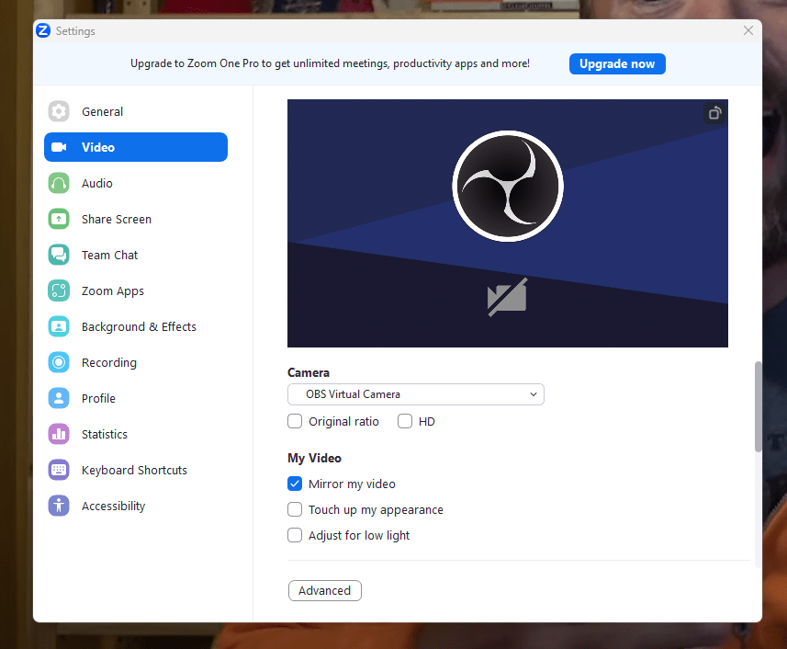Uncheck Mirror my video
Screen dimensions: 787x649
coord(295,484)
